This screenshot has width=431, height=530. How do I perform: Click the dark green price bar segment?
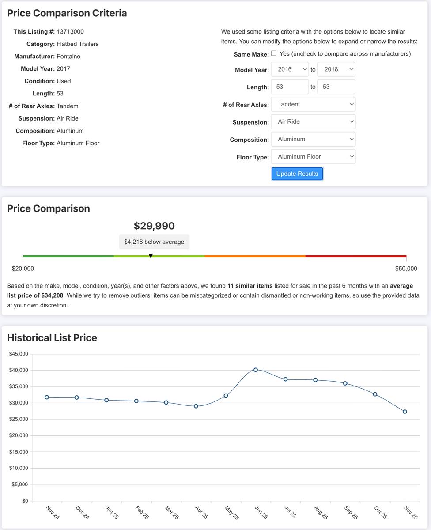pos(68,256)
